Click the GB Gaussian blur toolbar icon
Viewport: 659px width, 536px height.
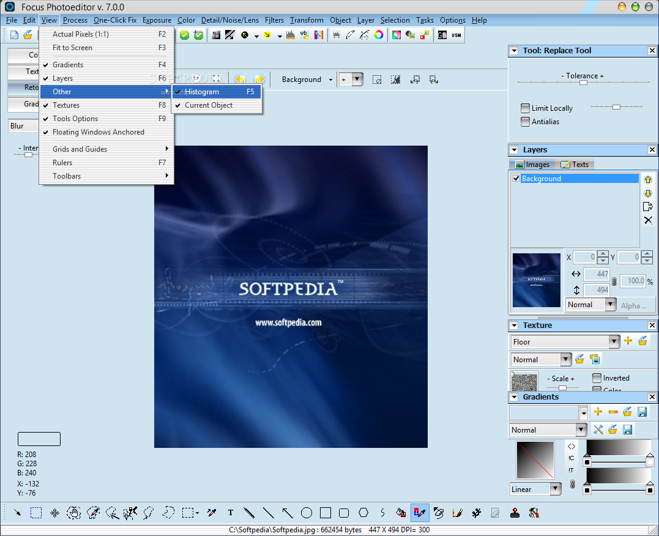[442, 35]
